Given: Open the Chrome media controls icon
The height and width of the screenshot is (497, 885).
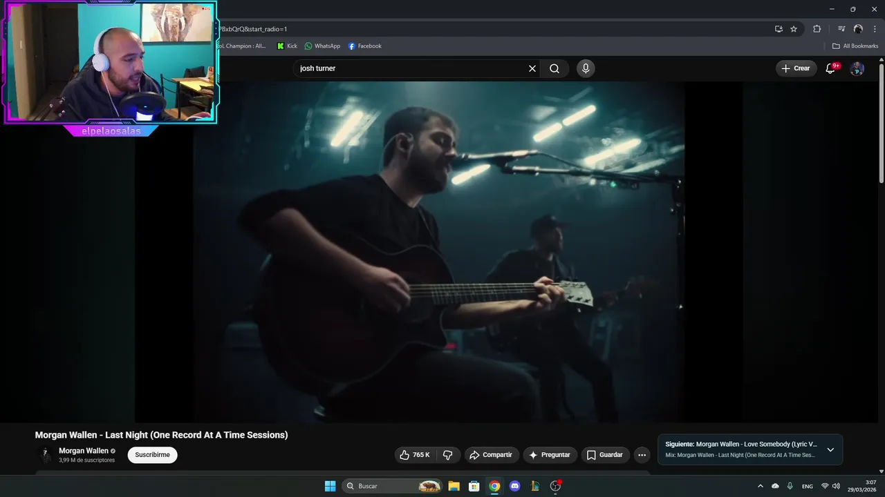Looking at the screenshot, I should tap(841, 29).
